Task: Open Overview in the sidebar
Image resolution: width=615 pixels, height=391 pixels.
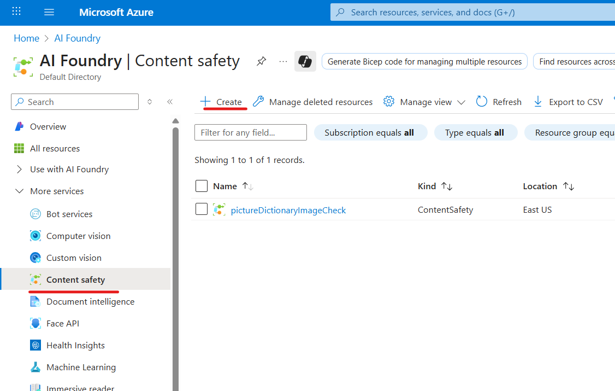Action: pos(48,126)
